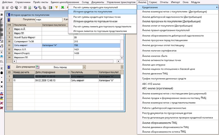Click the yellow funnel filter icon
The width and height of the screenshot is (219, 135).
point(56,7)
